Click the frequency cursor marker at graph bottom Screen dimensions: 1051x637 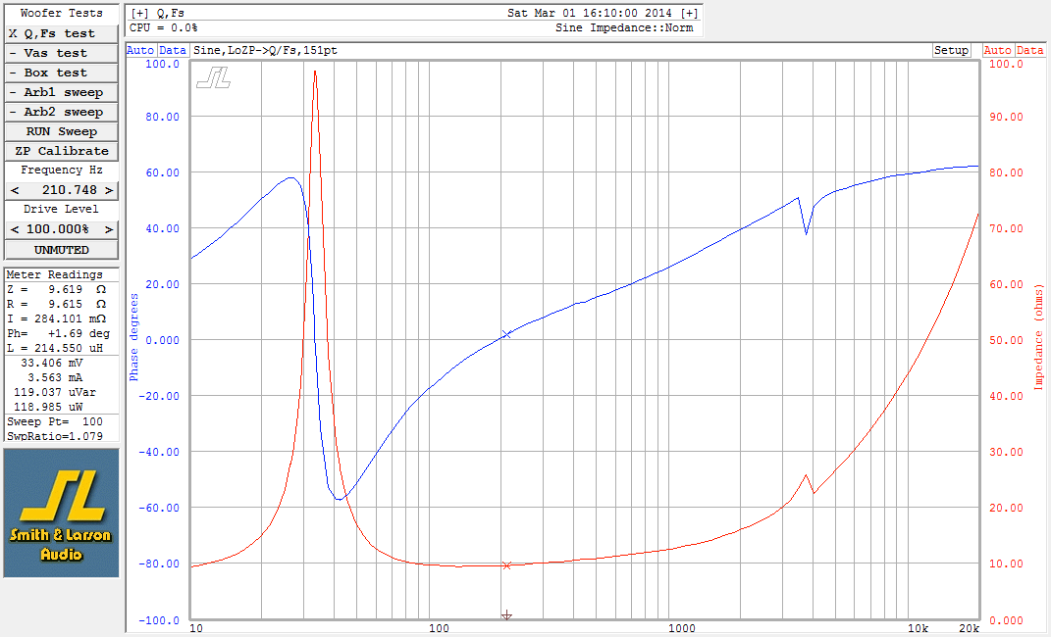point(506,614)
